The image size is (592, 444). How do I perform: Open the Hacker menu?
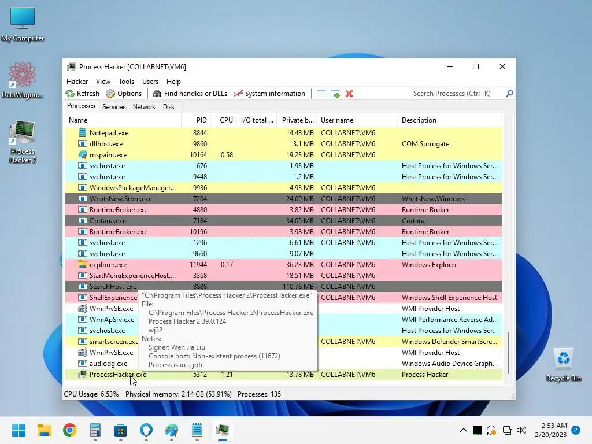[77, 81]
